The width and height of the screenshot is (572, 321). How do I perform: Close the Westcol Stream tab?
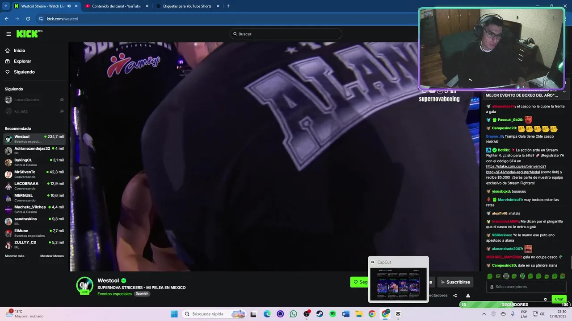76,6
